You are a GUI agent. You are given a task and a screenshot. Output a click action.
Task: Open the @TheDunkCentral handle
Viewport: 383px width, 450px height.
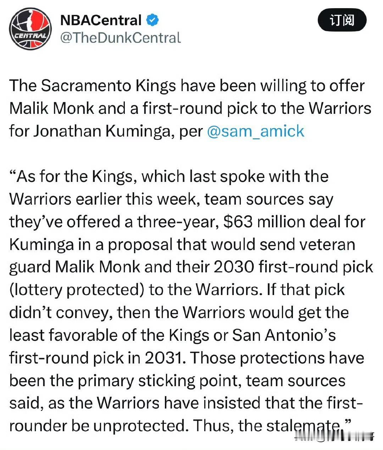(x=121, y=38)
